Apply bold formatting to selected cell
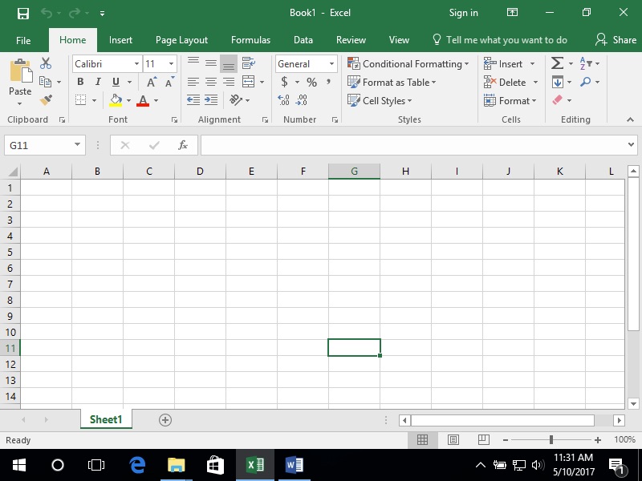Image resolution: width=642 pixels, height=481 pixels. (x=80, y=81)
